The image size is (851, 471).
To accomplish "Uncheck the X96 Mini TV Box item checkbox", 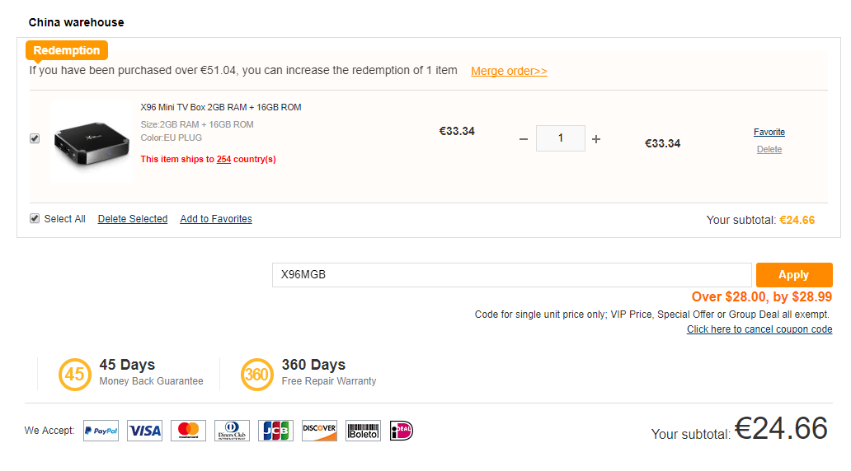I will [x=35, y=138].
